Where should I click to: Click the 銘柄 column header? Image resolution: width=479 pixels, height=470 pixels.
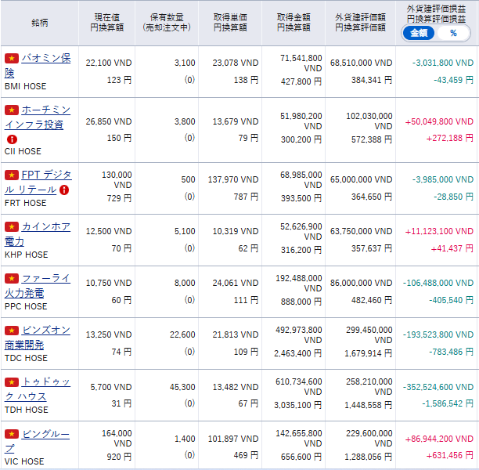40,23
